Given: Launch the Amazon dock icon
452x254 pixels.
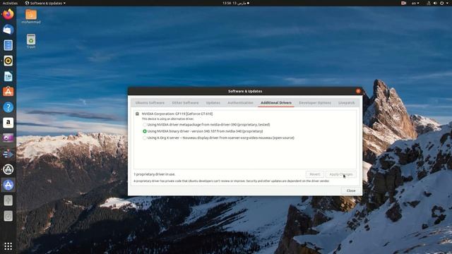Looking at the screenshot, I should (8, 123).
